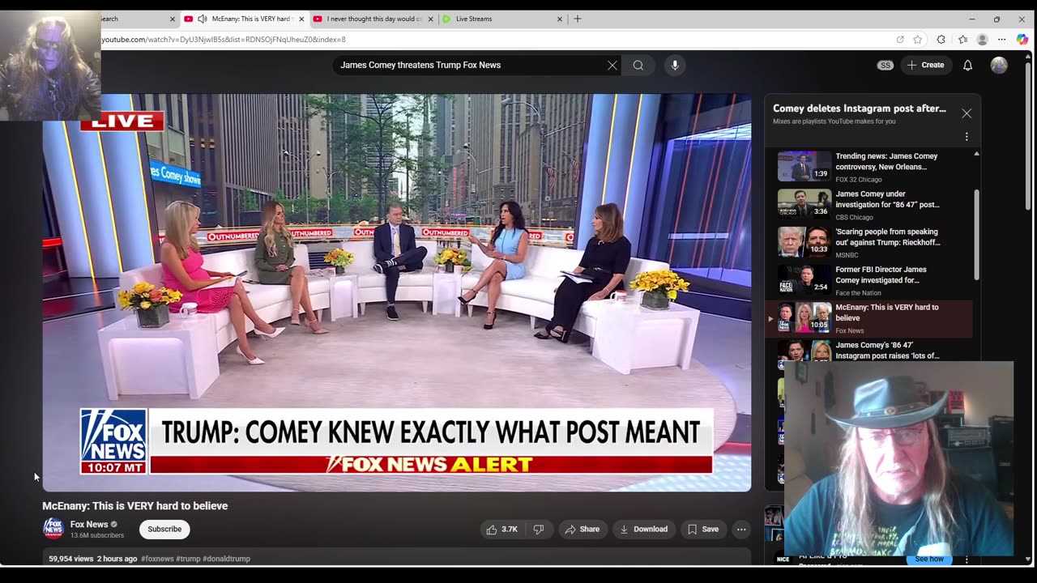Like the video with the thumbs up icon
The height and width of the screenshot is (583, 1037).
502,530
